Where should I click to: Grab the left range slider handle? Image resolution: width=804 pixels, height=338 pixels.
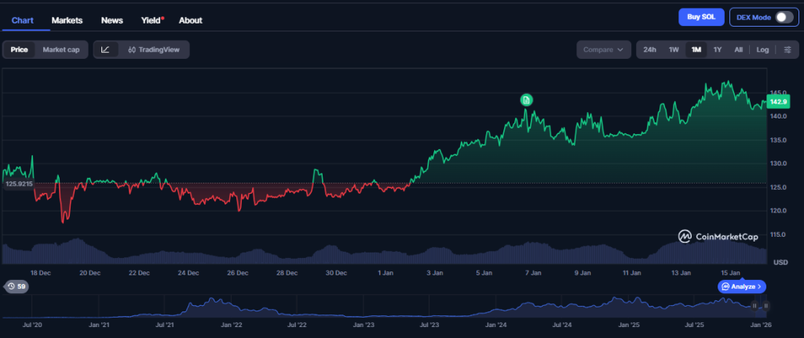click(x=755, y=307)
